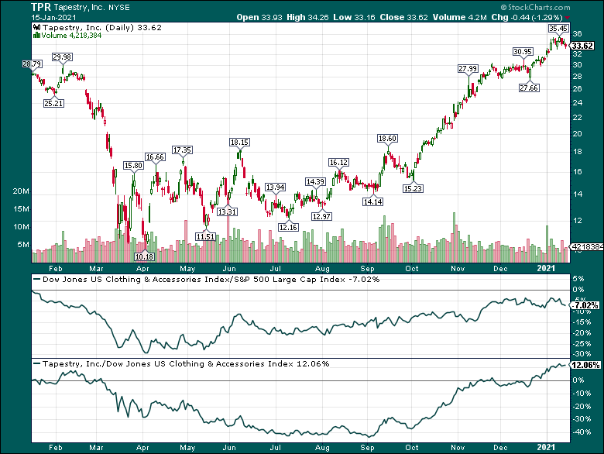The image size is (604, 454).
Task: Click the 14.14 price annotation
Action: tap(372, 201)
